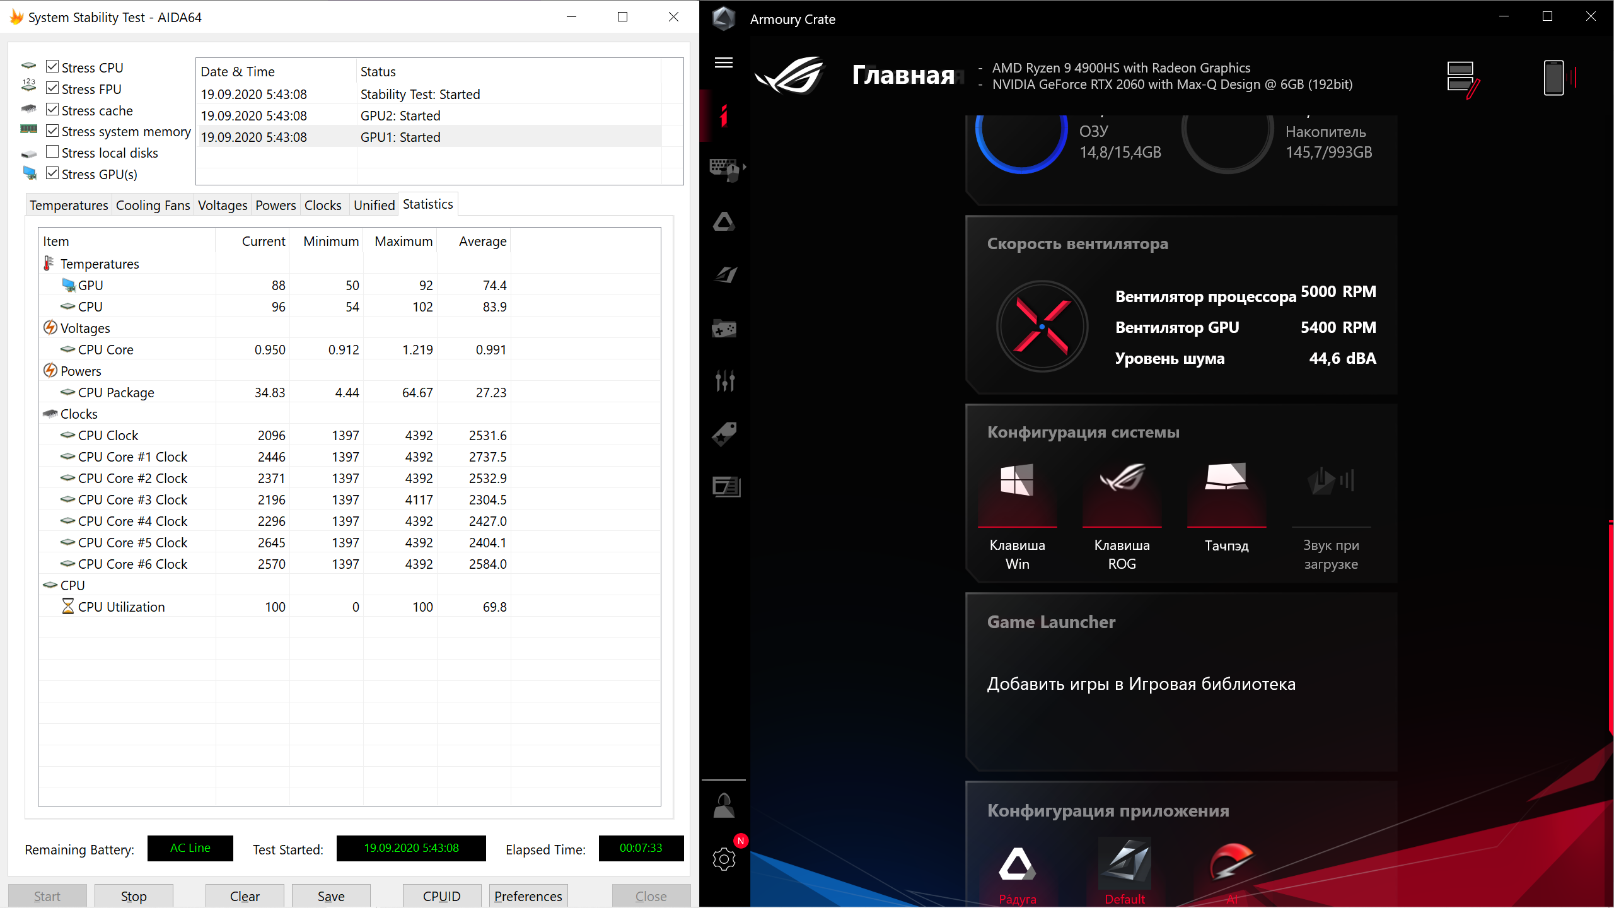
Task: Click the Temperatures group row in statistics
Action: pyautogui.click(x=350, y=264)
